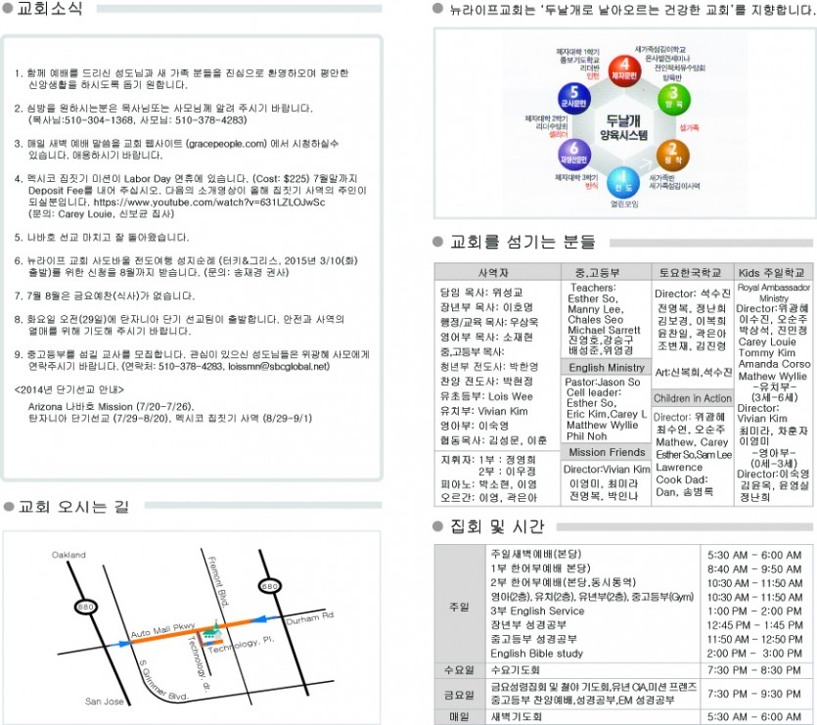Click the <2014년 단기선교 안내> heading
This screenshot has width=817, height=725.
[x=69, y=389]
